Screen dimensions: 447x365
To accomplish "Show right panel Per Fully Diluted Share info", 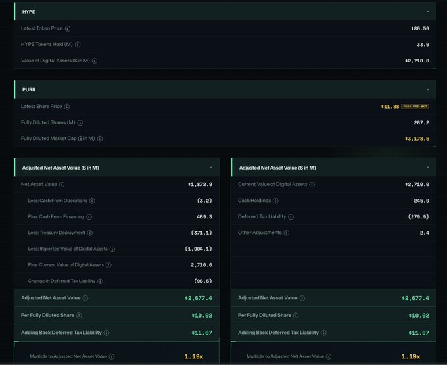I will click(x=296, y=316).
